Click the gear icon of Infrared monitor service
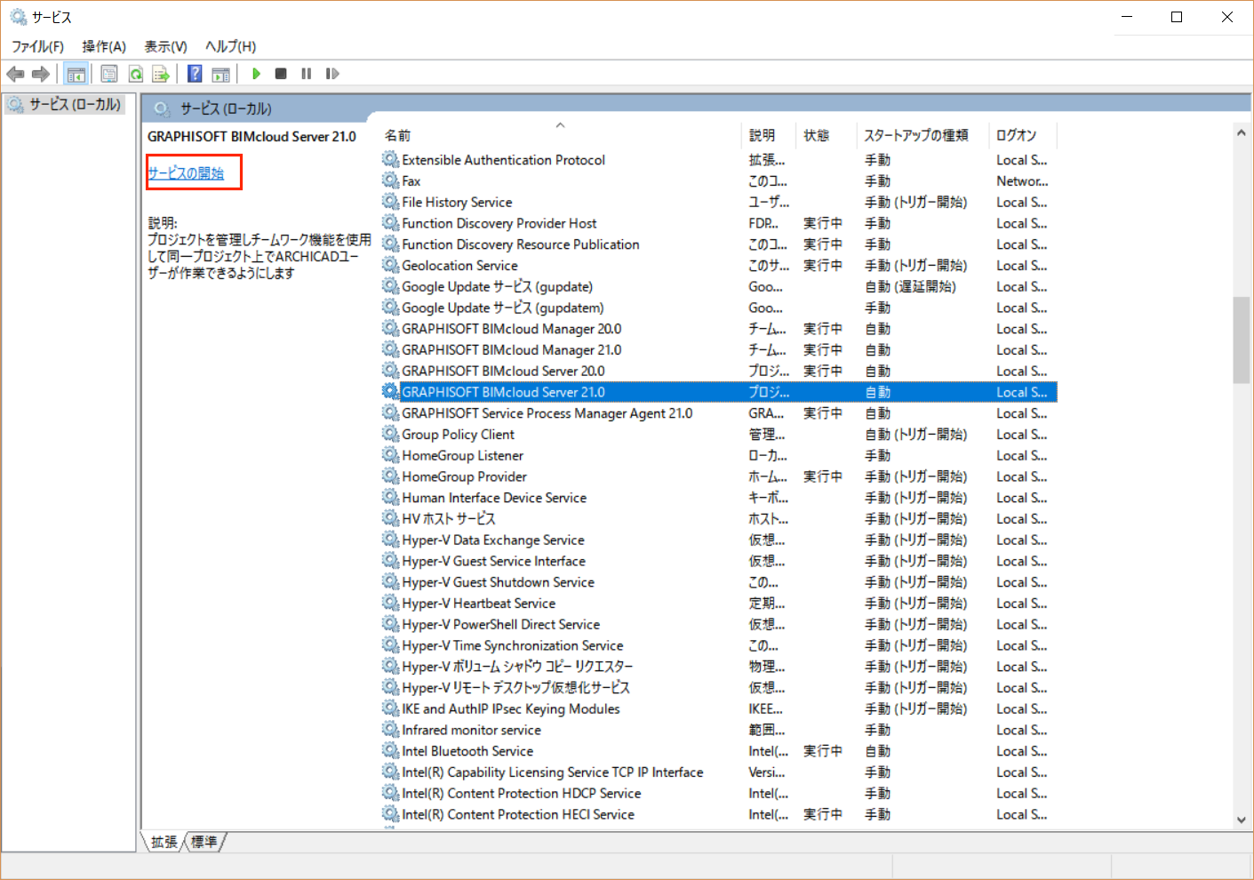This screenshot has width=1254, height=880. [390, 730]
